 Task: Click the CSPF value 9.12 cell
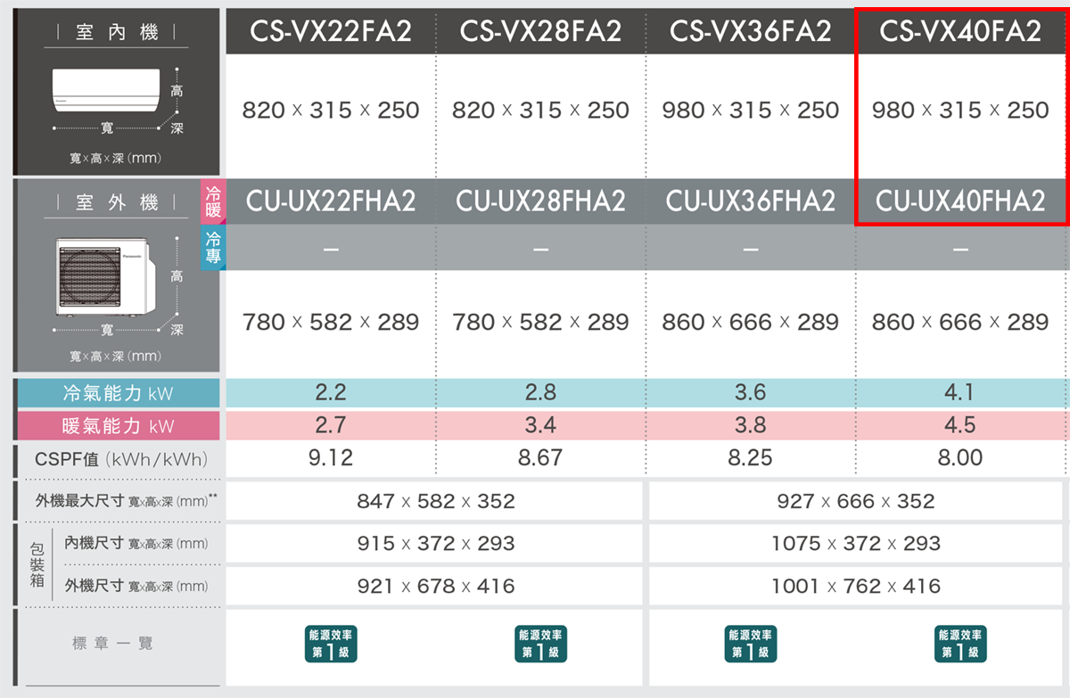point(330,458)
